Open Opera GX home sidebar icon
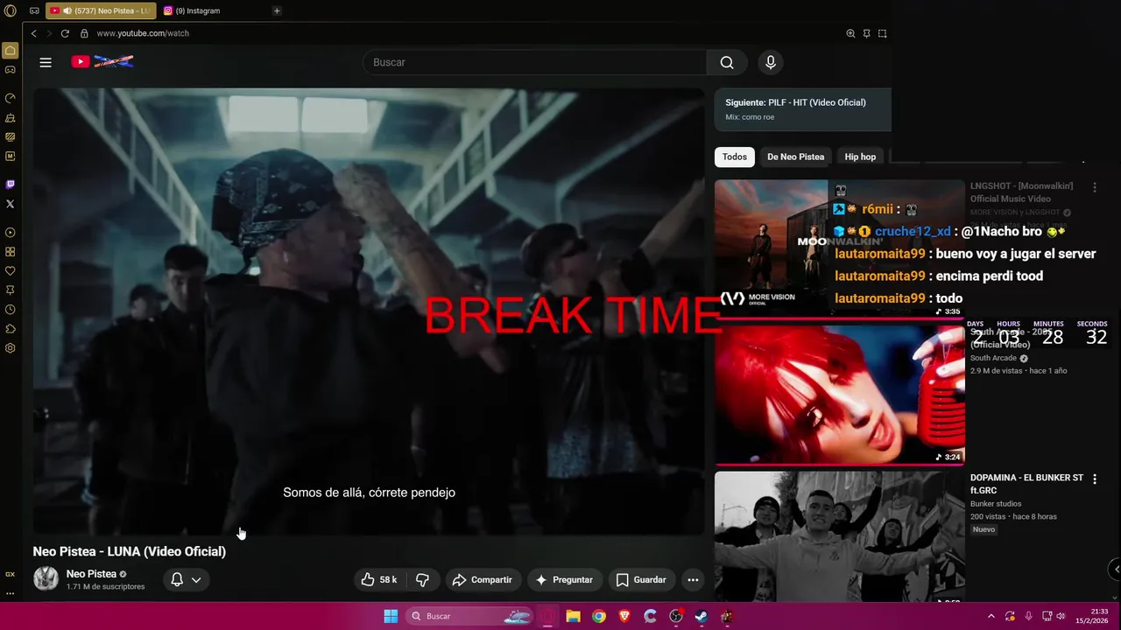Screen dimensions: 1121x630 [x=10, y=50]
